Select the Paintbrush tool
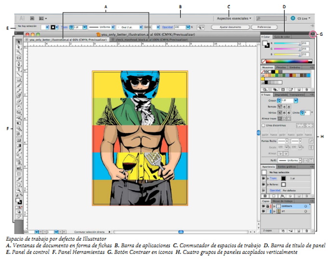The width and height of the screenshot is (328, 261). (19, 85)
